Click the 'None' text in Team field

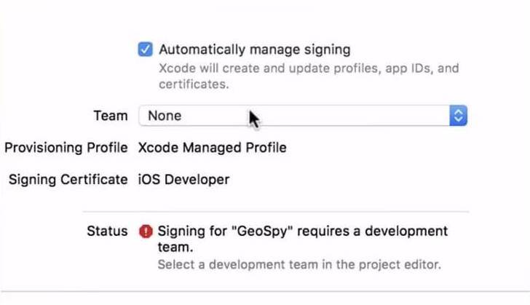165,115
